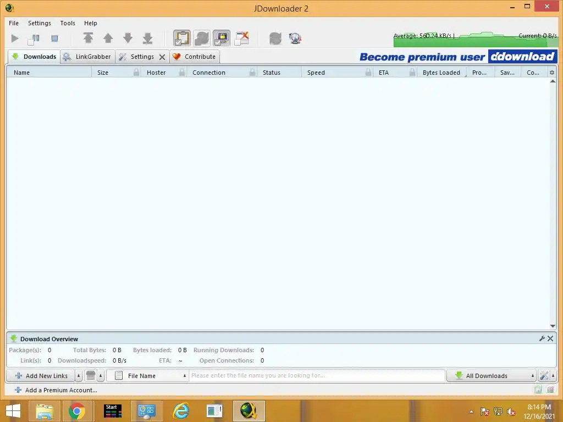Screen dimensions: 563x422
Task: Click the scrollbar up arrow
Action: click(553, 81)
